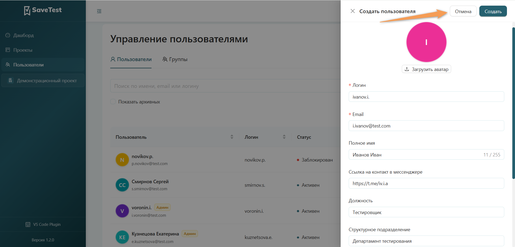Viewport: 515px width, 247px height.
Task: Click novikov.p. user avatar in the table
Action: coord(122,159)
